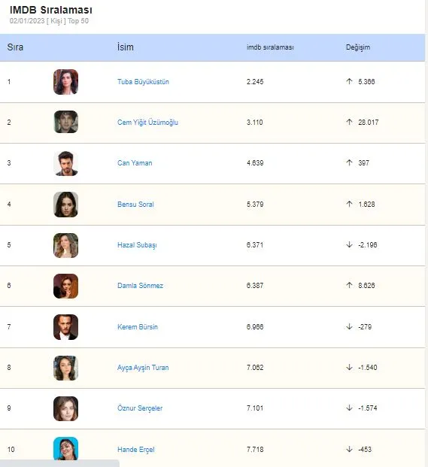Screen dimensions: 428x467
Task: Sort by the imdb sıralaması header
Action: click(270, 47)
